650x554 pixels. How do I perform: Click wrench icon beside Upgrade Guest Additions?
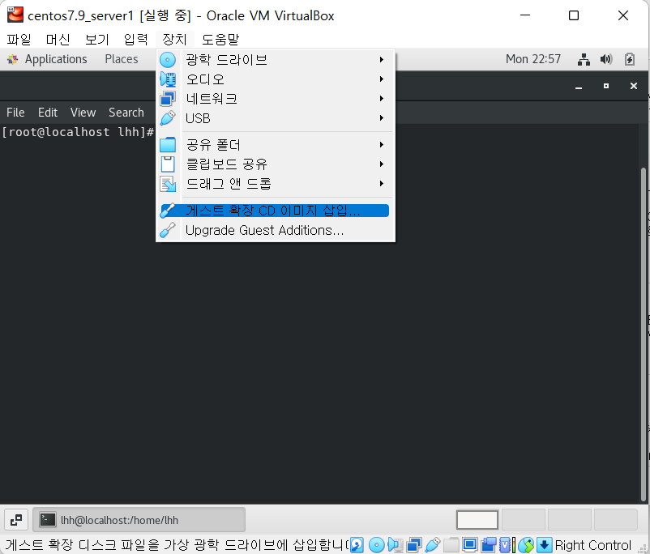(x=168, y=230)
